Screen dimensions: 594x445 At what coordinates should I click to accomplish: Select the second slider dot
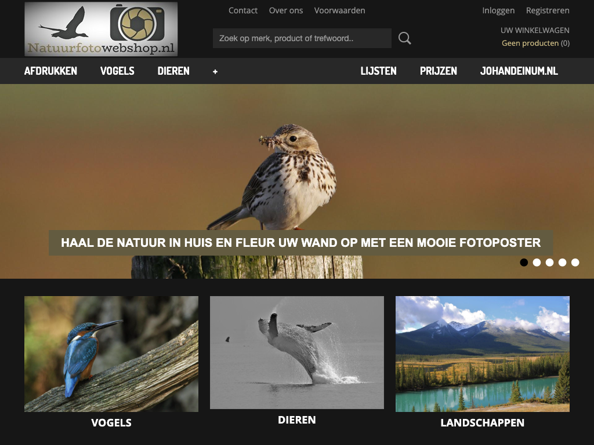(537, 262)
